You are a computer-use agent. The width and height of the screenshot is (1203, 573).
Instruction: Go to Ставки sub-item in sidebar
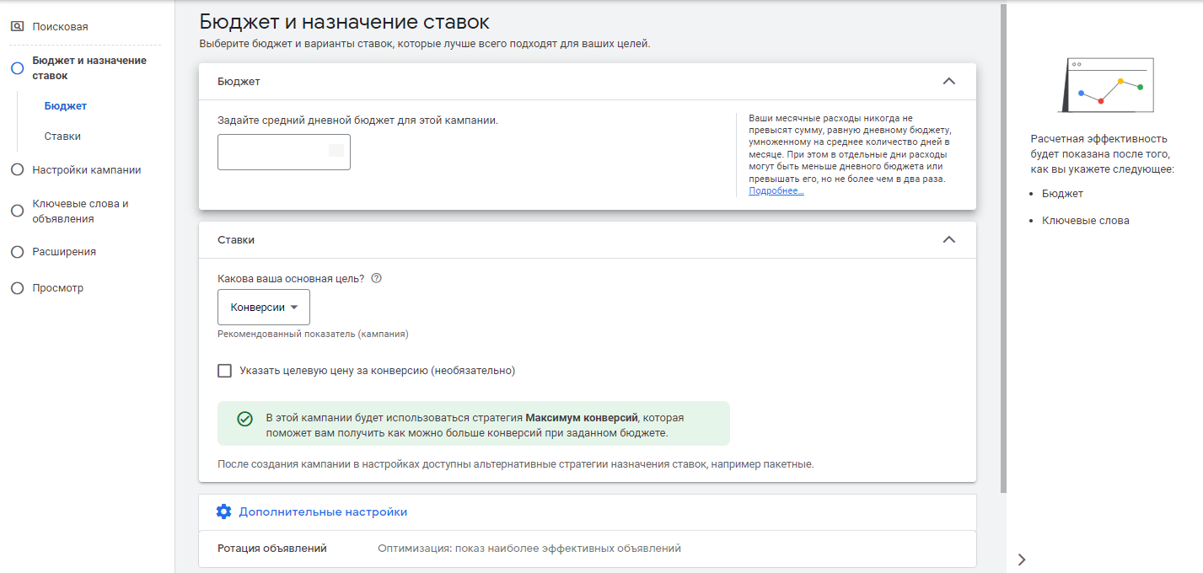click(62, 137)
